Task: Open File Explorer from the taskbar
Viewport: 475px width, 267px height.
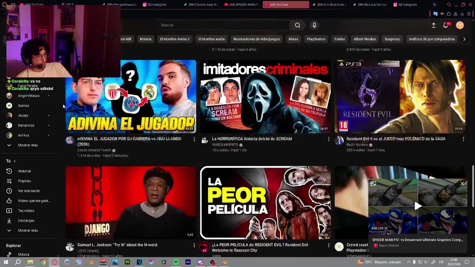Action: pyautogui.click(x=30, y=262)
